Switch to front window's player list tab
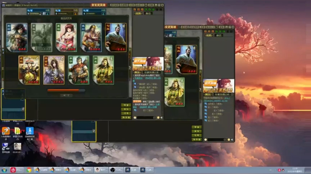The image size is (311, 174). (152, 72)
